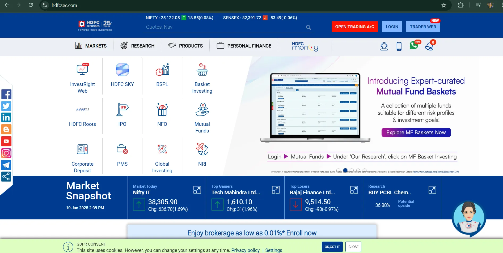Expand the Top Losers card
Viewport: 503px width, 253px height.
point(354,190)
